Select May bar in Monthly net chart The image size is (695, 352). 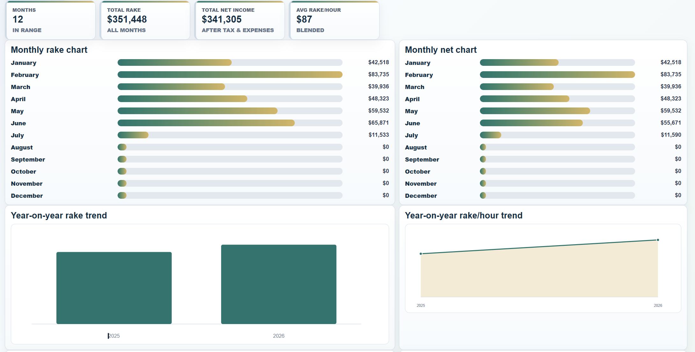click(x=535, y=111)
